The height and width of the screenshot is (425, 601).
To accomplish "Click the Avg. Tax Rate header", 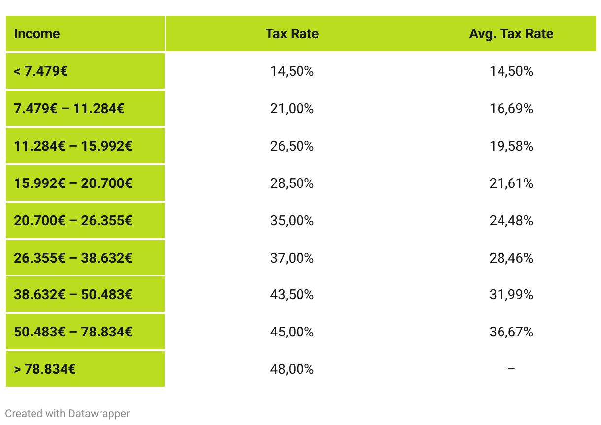I will click(x=511, y=34).
